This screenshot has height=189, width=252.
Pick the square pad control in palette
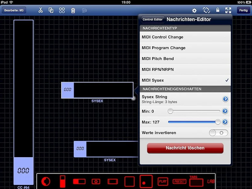[129, 182]
